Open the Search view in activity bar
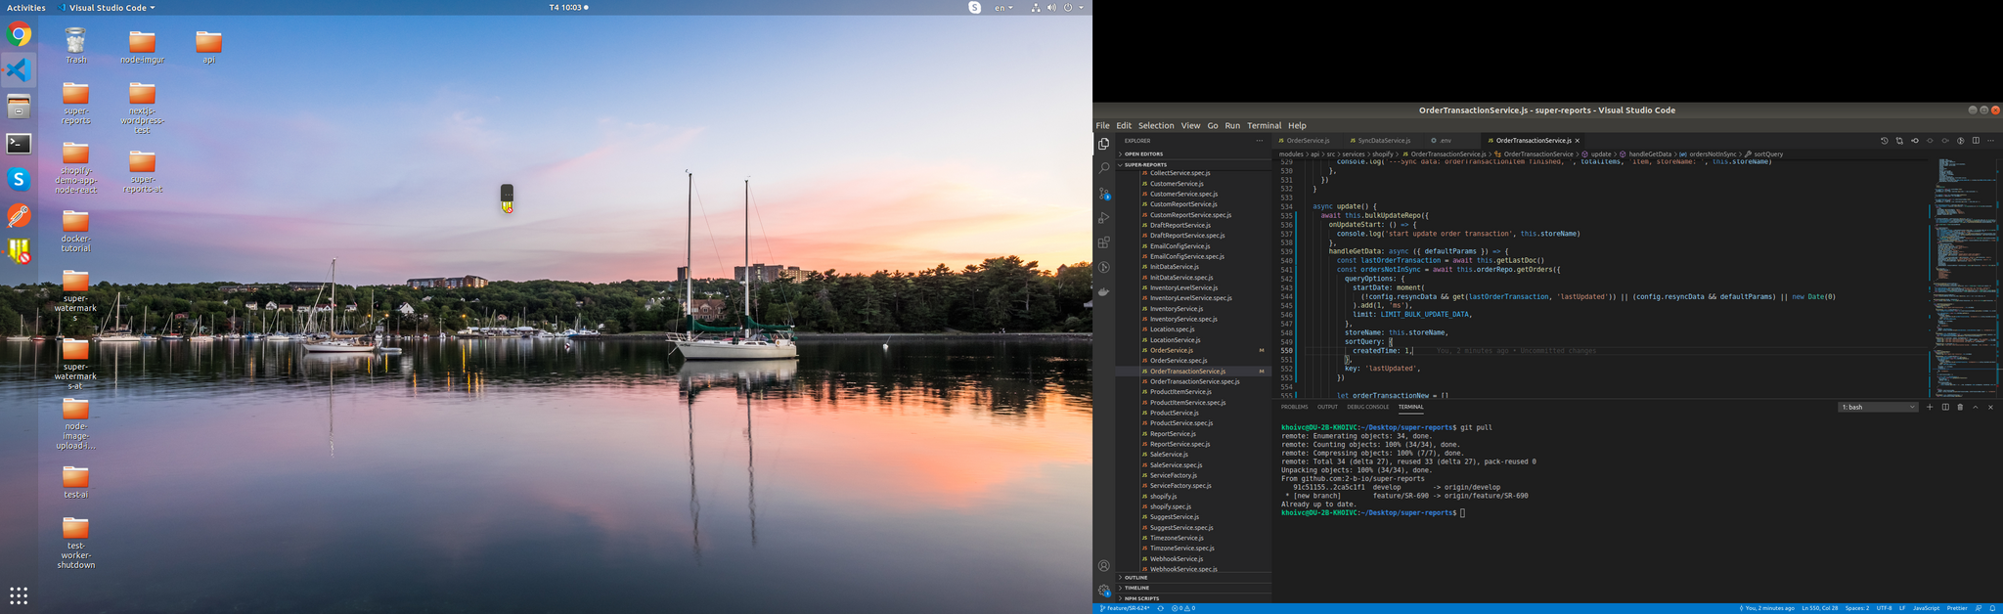Viewport: 2003px width, 614px height. [1103, 168]
